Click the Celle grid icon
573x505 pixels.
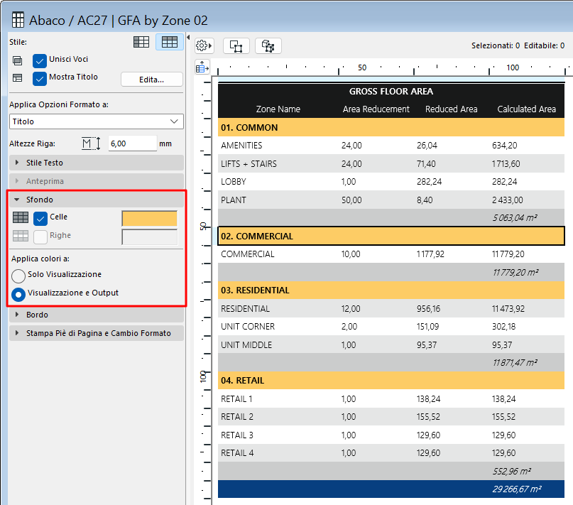[21, 217]
